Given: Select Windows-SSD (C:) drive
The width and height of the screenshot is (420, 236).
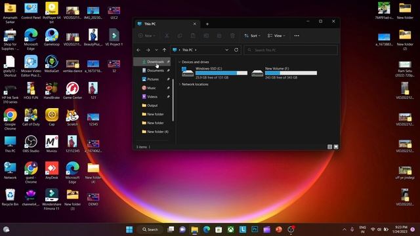Looking at the screenshot, I should pyautogui.click(x=215, y=73).
